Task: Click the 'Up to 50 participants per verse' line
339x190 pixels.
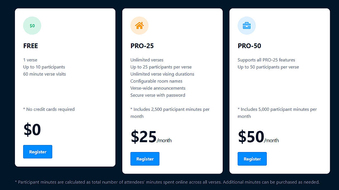Action: coord(268,67)
